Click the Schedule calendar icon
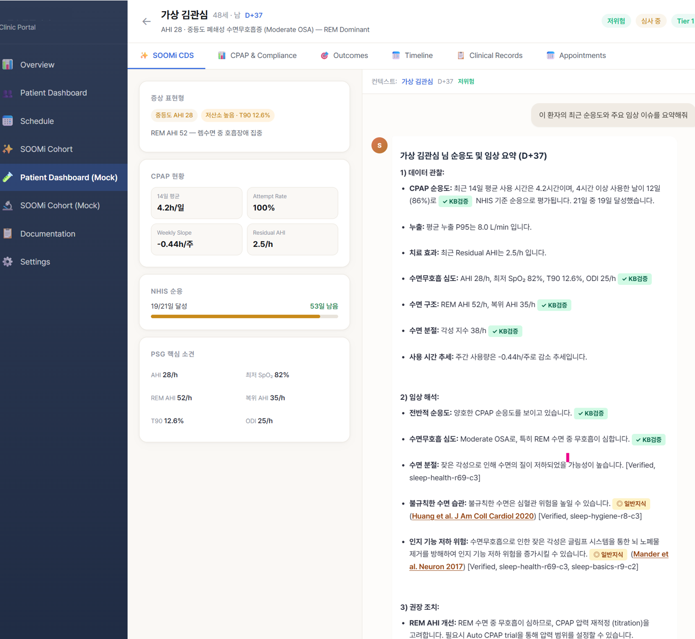695x639 pixels. pos(8,121)
